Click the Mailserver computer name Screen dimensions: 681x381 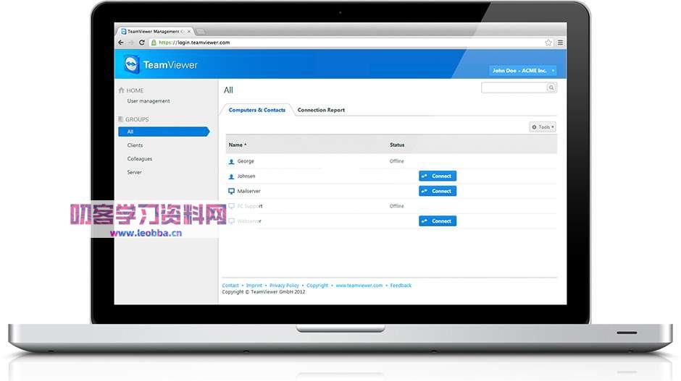pyautogui.click(x=249, y=191)
